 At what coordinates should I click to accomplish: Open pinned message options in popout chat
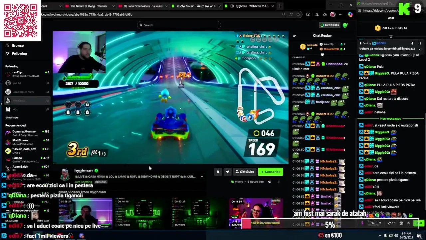click(x=420, y=43)
